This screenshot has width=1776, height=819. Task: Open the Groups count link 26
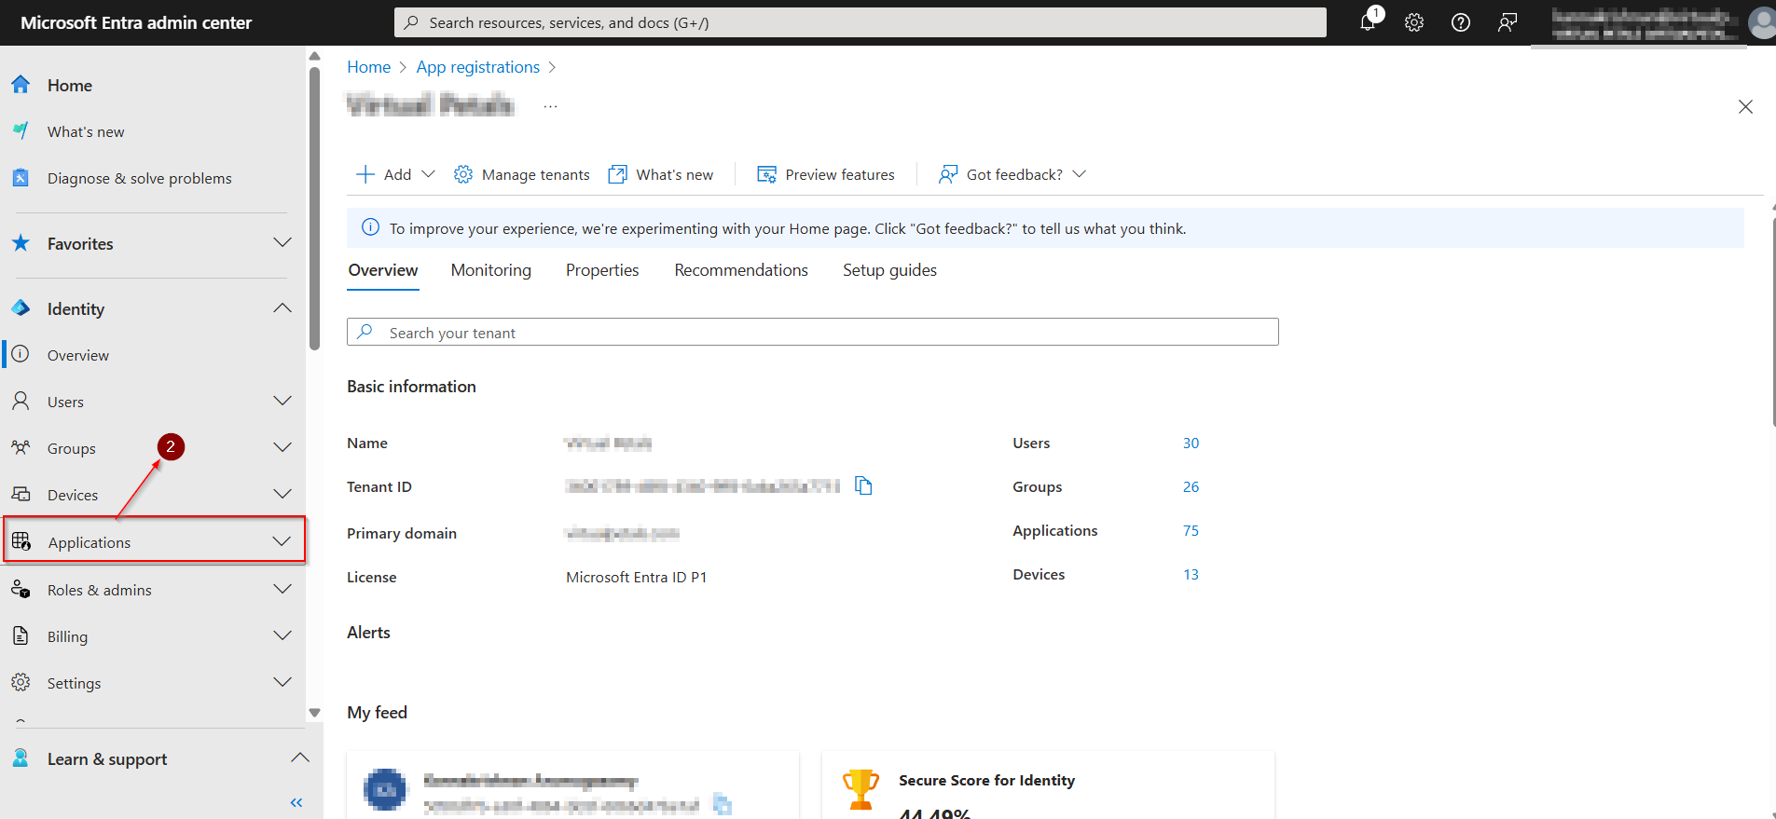click(x=1191, y=487)
